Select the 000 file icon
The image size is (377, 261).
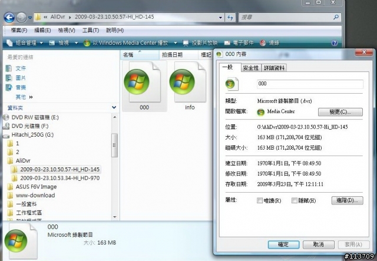pyautogui.click(x=144, y=86)
